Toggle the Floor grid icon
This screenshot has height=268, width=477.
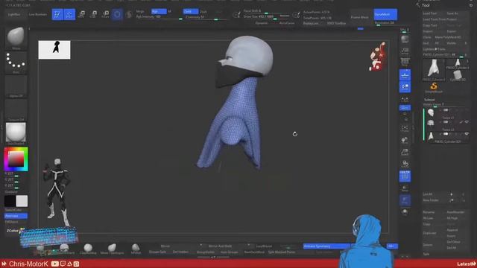[x=405, y=75]
